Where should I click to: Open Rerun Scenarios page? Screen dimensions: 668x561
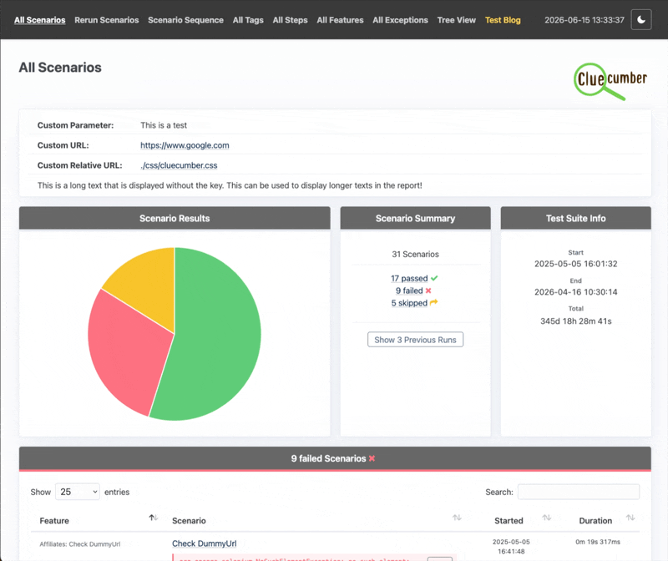point(107,20)
